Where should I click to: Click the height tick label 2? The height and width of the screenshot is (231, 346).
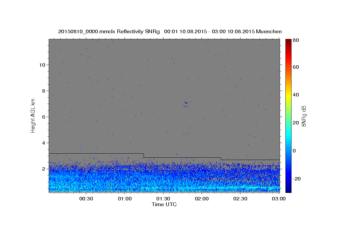pyautogui.click(x=44, y=169)
